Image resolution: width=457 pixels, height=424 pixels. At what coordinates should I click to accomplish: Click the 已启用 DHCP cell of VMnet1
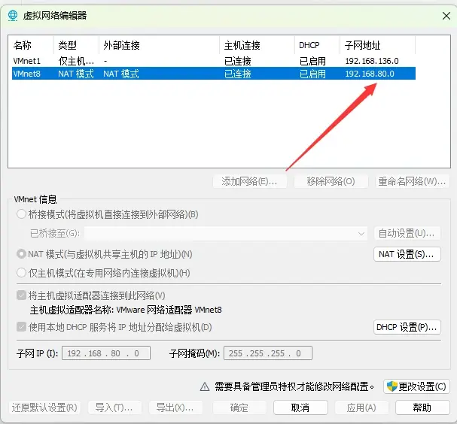312,61
